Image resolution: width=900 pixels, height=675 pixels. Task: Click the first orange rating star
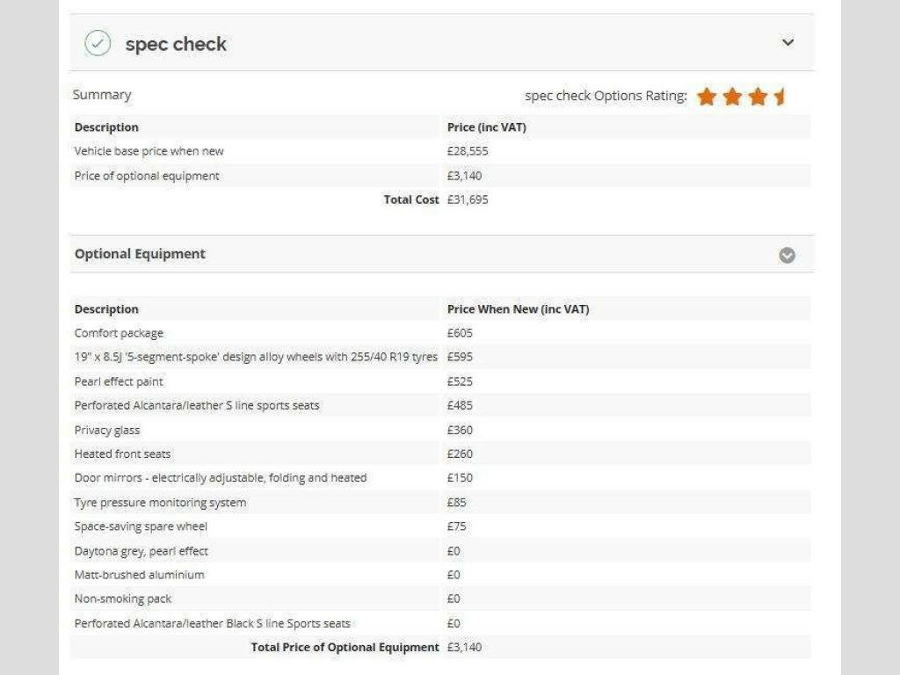click(707, 97)
